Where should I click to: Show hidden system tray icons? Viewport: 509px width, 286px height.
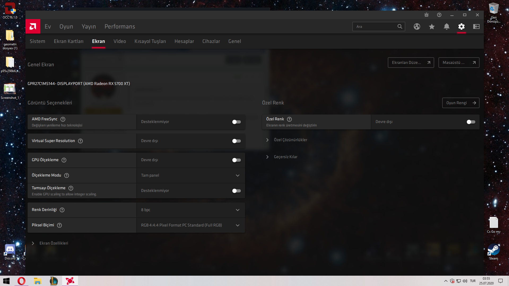[x=446, y=281]
